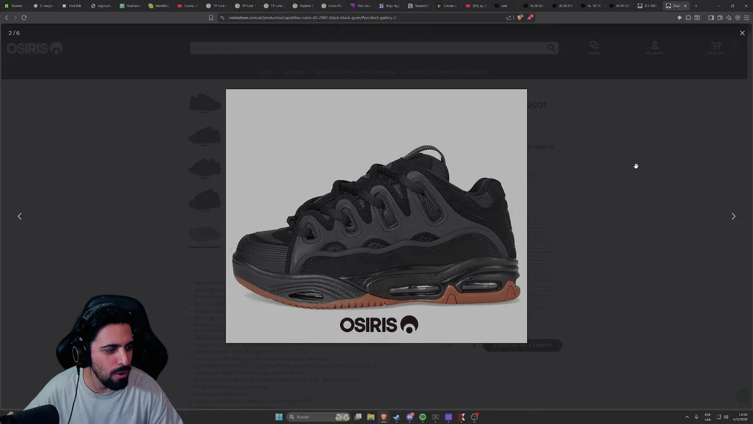The height and width of the screenshot is (424, 753).
Task: Open the Brave Rewards triangle icon
Action: (x=530, y=18)
